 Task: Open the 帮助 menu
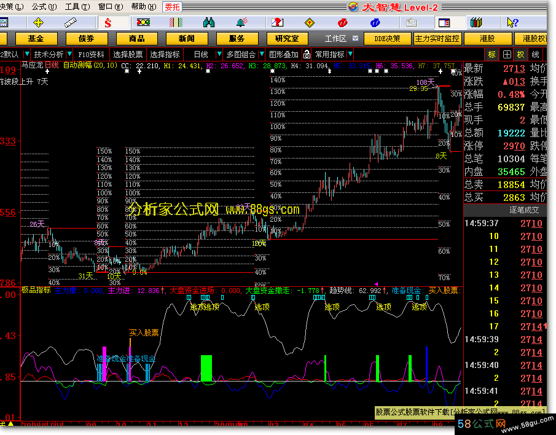point(144,7)
